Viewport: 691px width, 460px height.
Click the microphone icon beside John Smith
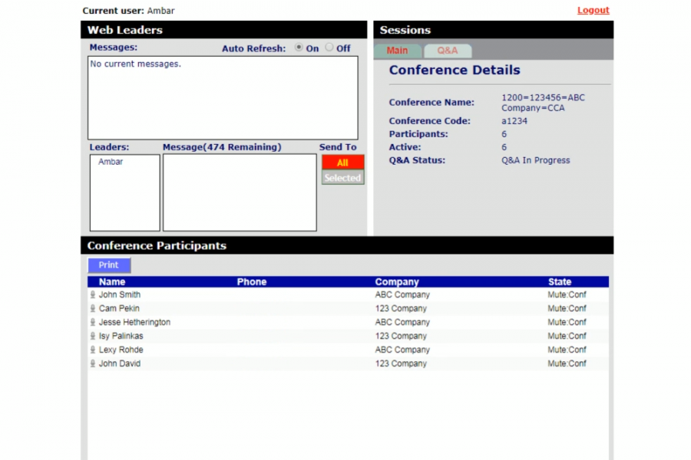93,295
